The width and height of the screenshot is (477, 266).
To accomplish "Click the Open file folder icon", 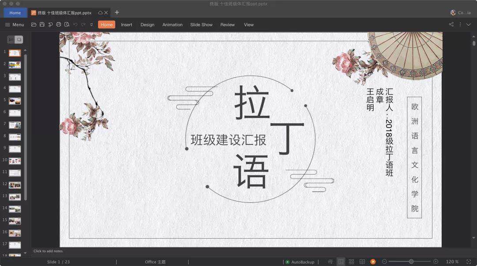I will (x=34, y=25).
